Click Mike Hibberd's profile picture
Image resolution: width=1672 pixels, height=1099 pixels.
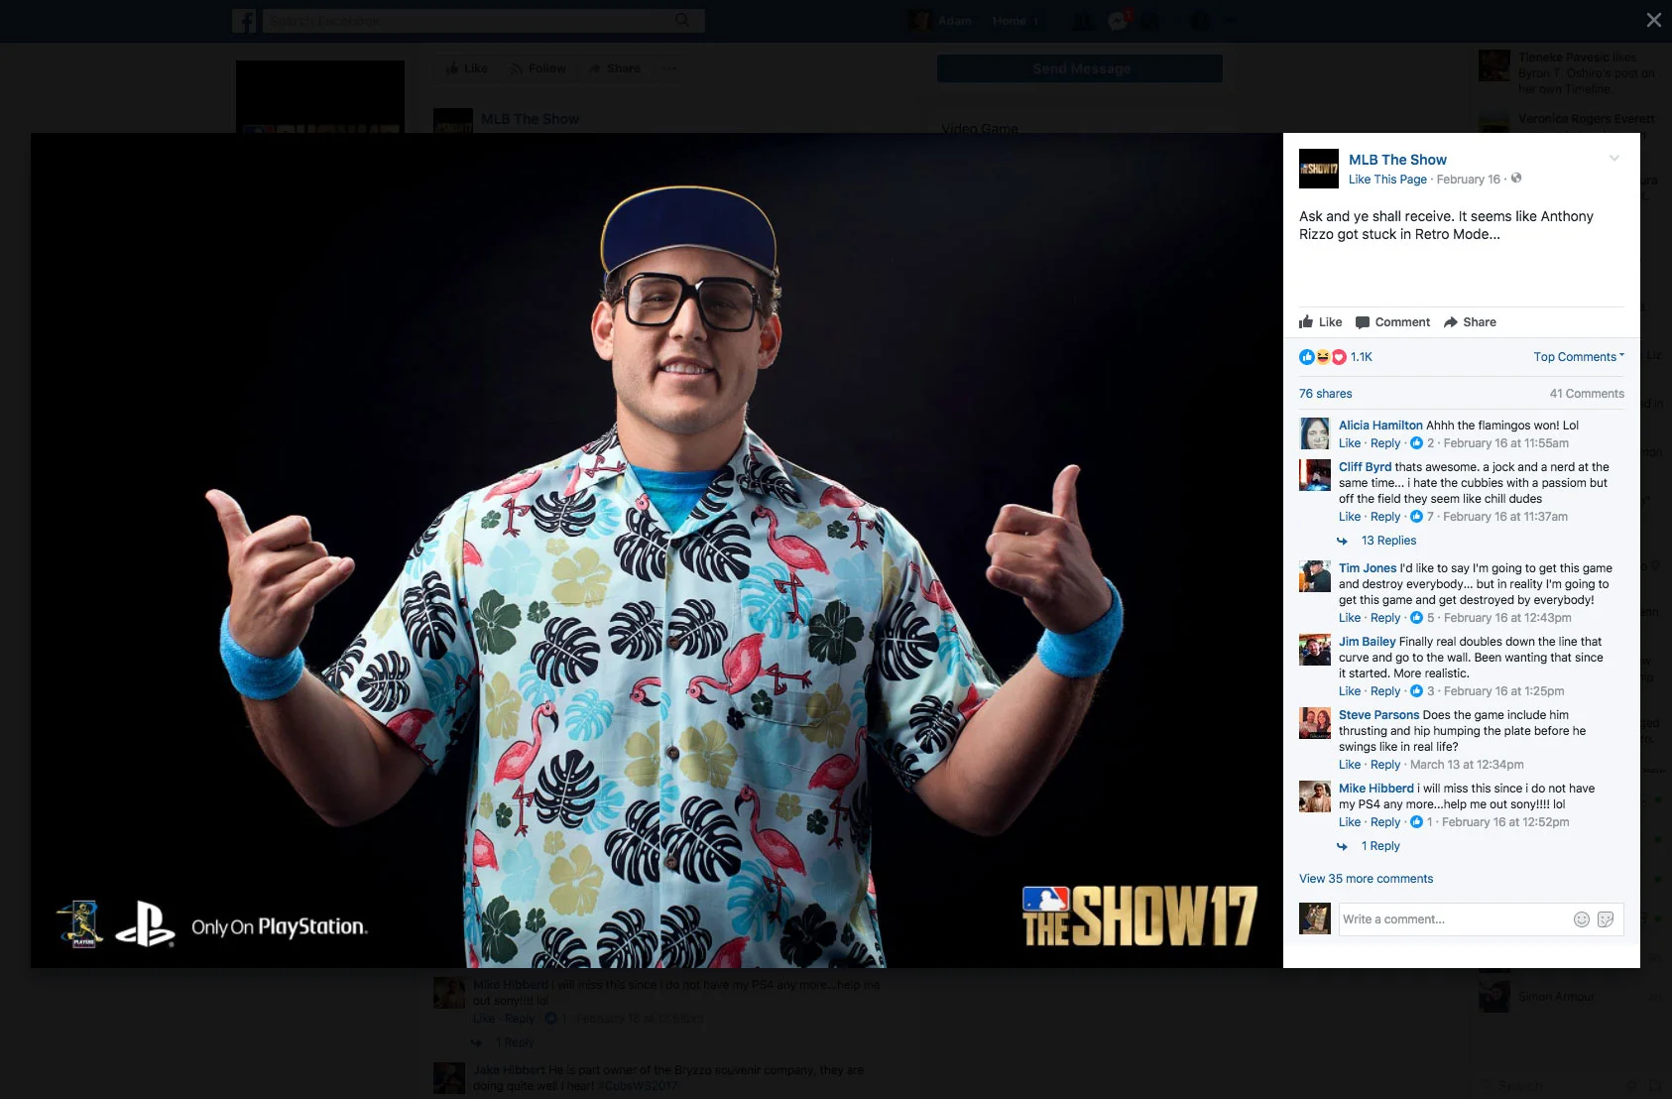coord(1315,796)
